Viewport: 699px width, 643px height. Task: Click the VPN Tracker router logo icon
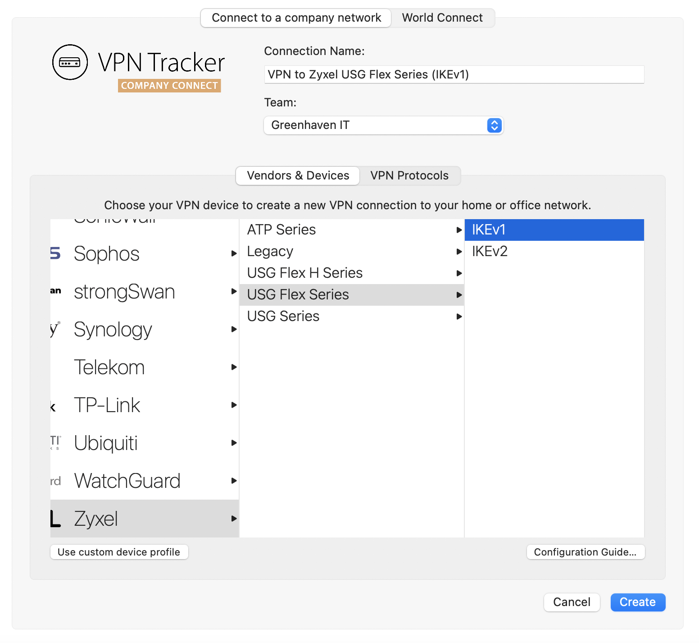[70, 62]
